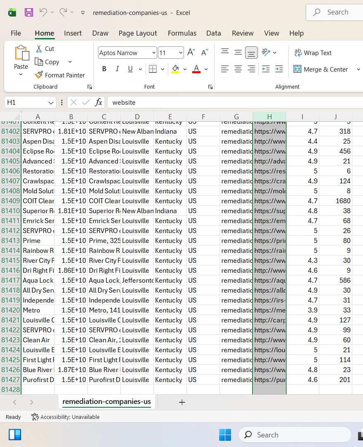Click the Insert Function fx icon

tap(98, 102)
